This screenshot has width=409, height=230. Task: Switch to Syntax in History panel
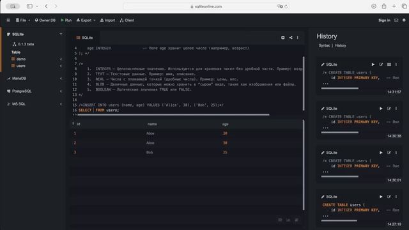click(x=324, y=45)
